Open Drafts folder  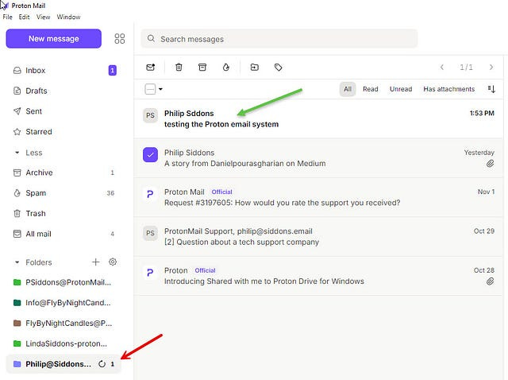[63, 91]
